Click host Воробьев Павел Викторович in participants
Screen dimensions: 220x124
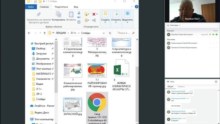(x=182, y=34)
